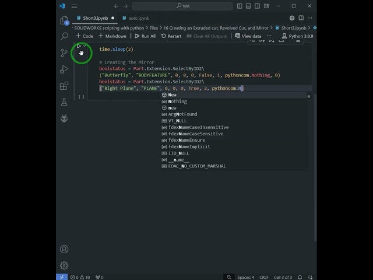
Task: Select 'fdexNameCaseSensitive' suggestion
Action: pyautogui.click(x=234, y=134)
